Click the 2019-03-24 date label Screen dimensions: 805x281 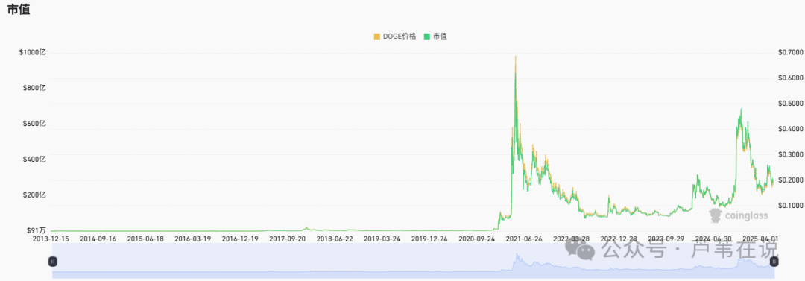tap(382, 239)
